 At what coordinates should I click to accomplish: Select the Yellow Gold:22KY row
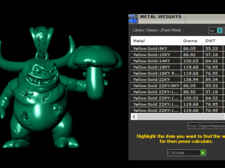tap(178, 79)
